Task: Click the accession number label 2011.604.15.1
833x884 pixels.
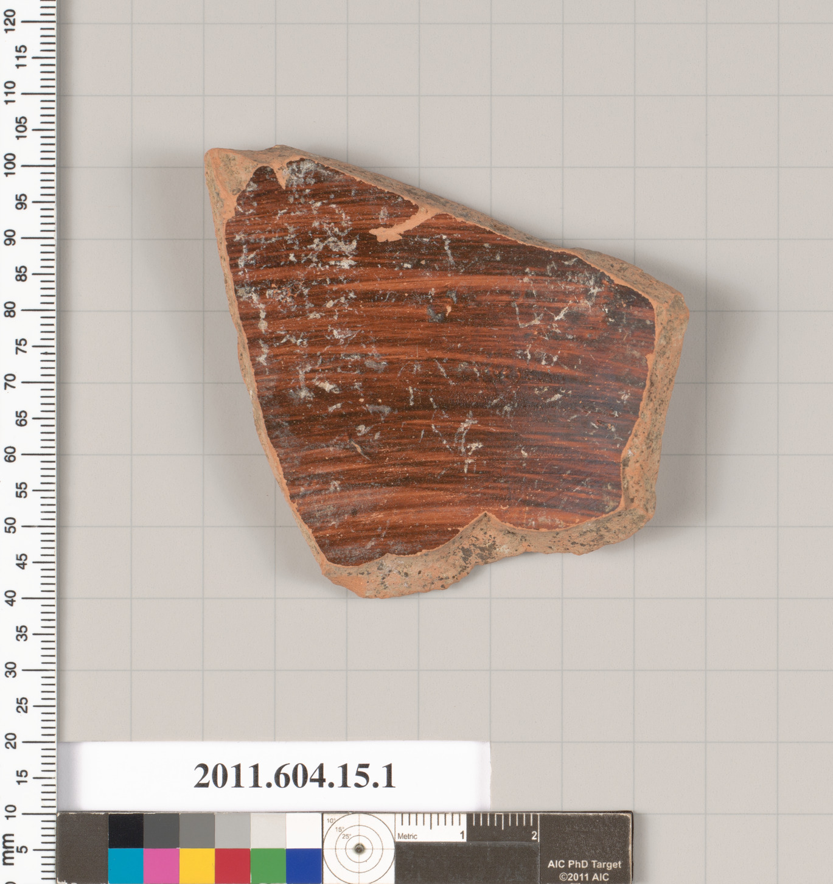Action: coord(295,776)
